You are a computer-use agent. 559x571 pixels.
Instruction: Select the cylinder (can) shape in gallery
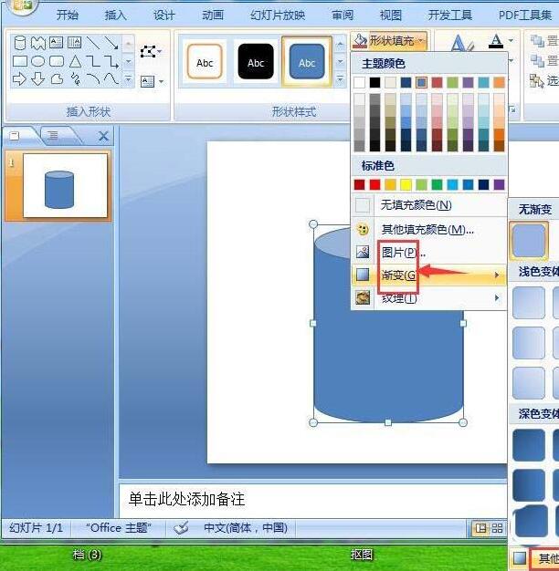20,43
